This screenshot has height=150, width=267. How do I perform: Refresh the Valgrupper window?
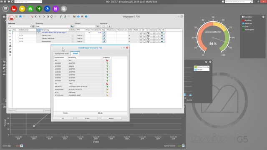[x=52, y=17]
